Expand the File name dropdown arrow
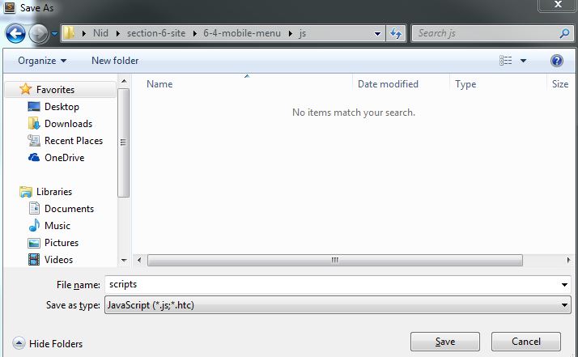Viewport: 578px width, 357px height. (x=564, y=285)
